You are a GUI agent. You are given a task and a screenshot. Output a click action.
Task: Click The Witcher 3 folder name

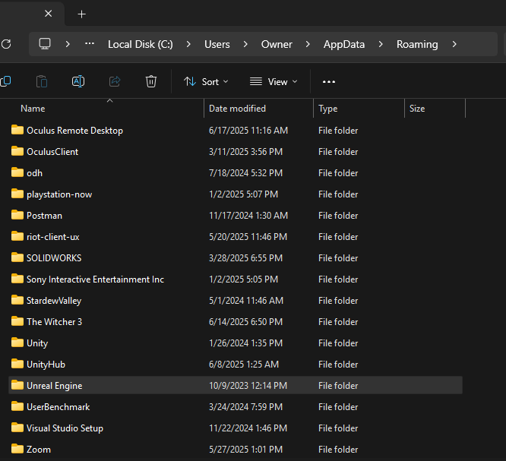(x=54, y=322)
